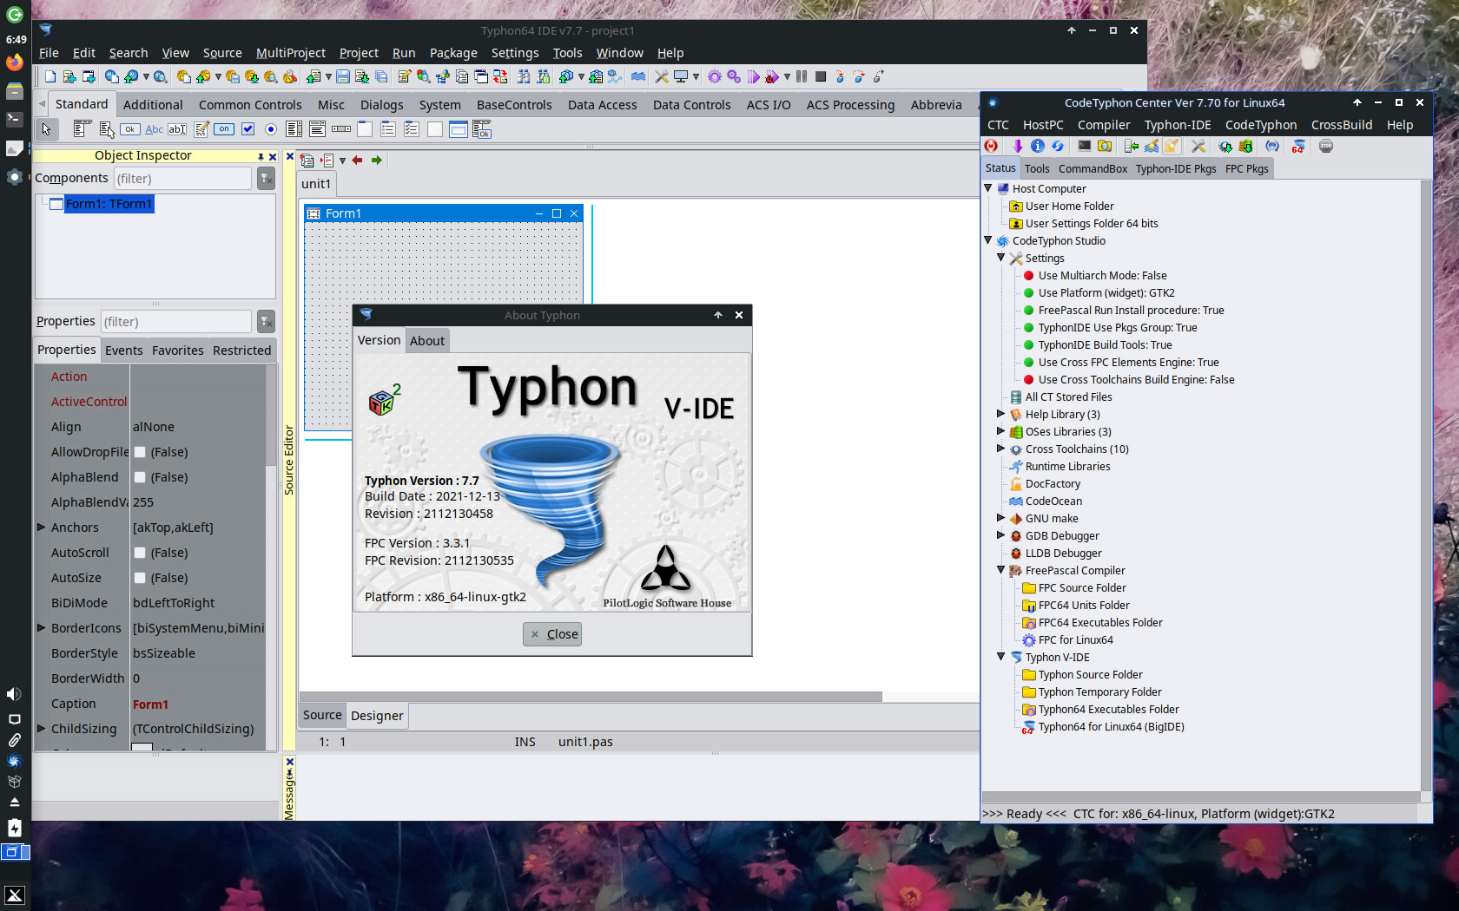Open the run mode dropdown arrow beside the debug icon
Screen dimensions: 1459x911
(787, 77)
